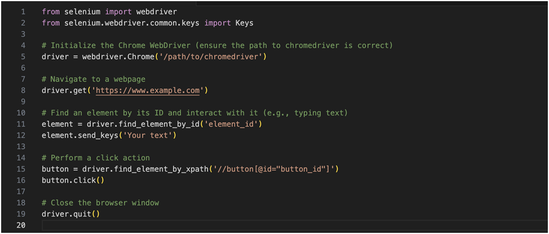The width and height of the screenshot is (549, 234).
Task: Click the 'Your text' string
Action: [147, 135]
